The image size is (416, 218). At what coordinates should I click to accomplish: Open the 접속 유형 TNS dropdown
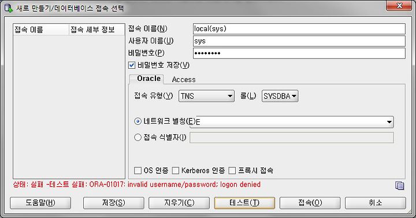[206, 96]
